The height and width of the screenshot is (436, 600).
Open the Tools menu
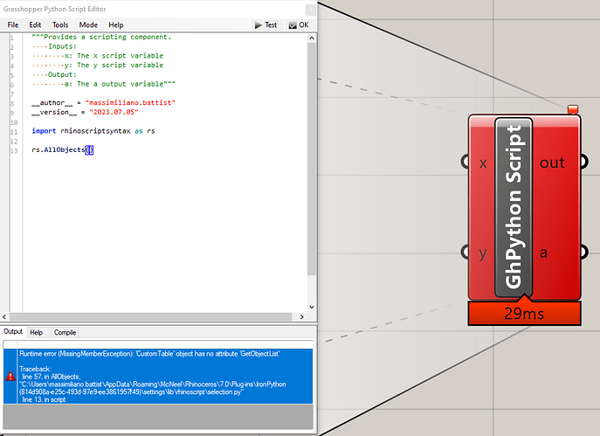coord(60,24)
